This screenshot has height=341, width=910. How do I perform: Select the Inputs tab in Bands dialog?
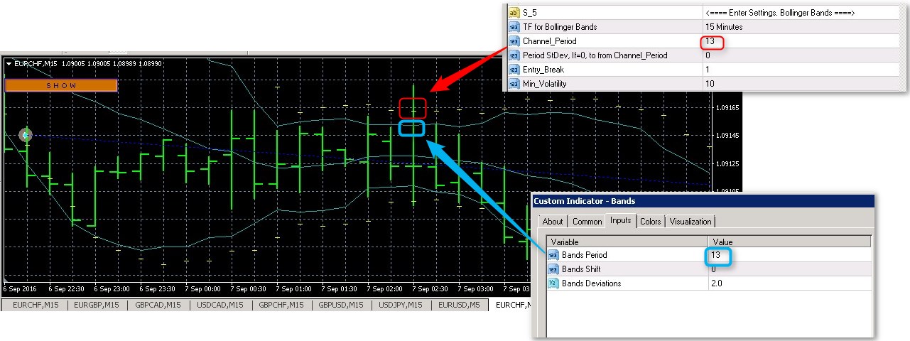(621, 220)
